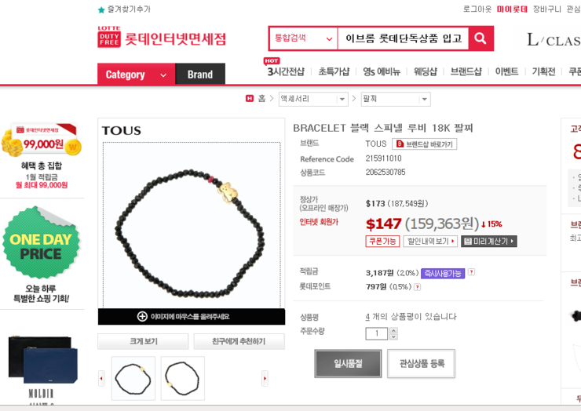Decrease order quantity with down arrow
Image resolution: width=581 pixels, height=411 pixels.
[x=393, y=336]
